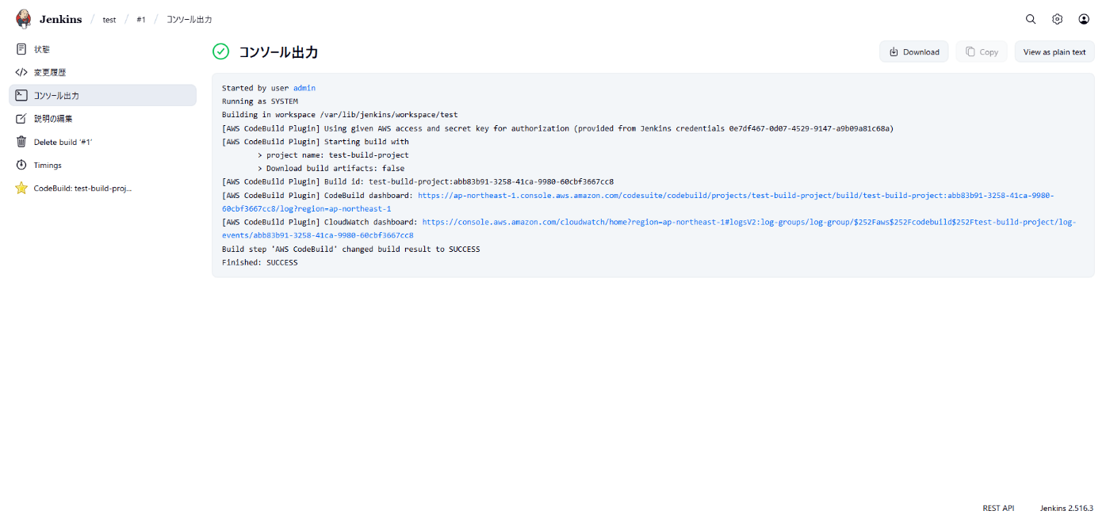Click the 'project name: test-build-project' line

pos(333,154)
